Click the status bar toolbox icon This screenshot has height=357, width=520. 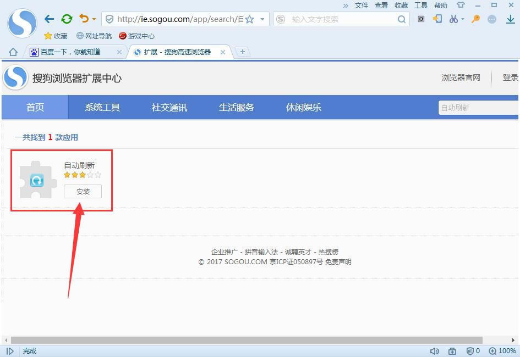click(452, 351)
